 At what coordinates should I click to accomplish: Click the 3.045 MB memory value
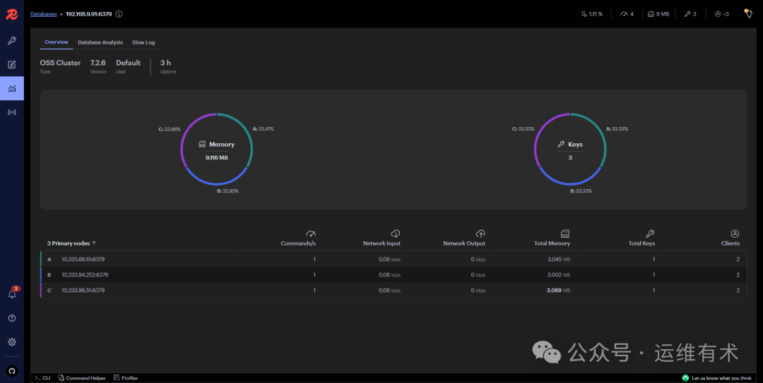point(559,259)
